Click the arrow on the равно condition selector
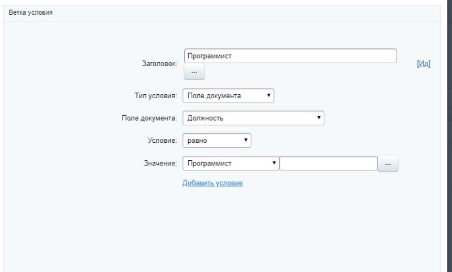Screen dimensions: 452x272 (246, 141)
